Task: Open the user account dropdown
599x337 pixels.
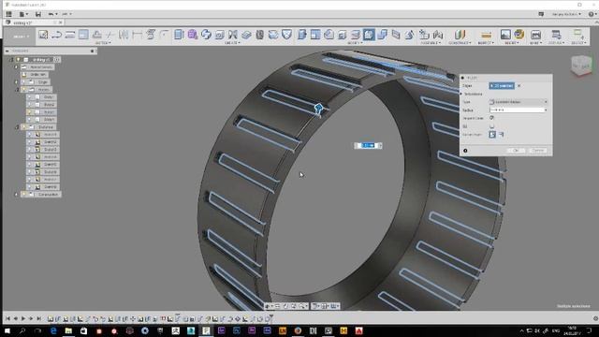Action: (566, 14)
